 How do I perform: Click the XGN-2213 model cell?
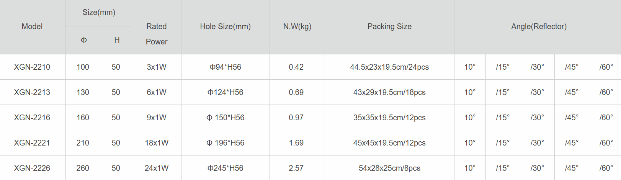(x=32, y=92)
